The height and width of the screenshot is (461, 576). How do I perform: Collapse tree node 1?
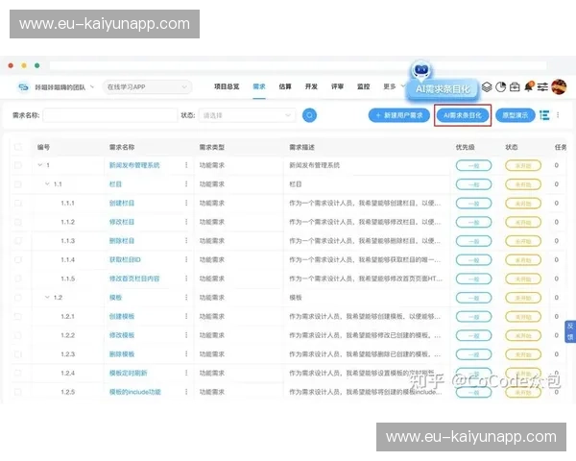(x=40, y=165)
